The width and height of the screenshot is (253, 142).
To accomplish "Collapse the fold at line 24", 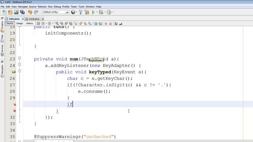I will tap(19, 64).
